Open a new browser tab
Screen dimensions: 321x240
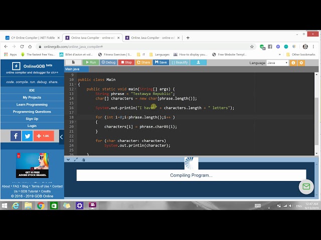pos(188,38)
